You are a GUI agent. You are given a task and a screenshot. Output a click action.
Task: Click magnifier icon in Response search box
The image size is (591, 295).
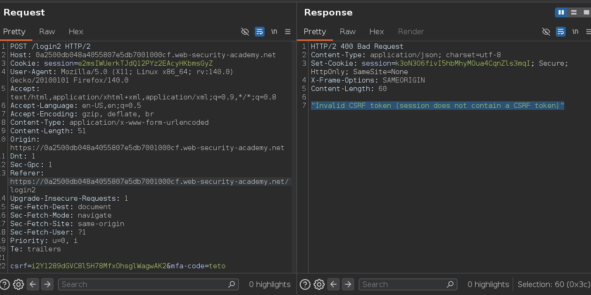pyautogui.click(x=450, y=284)
